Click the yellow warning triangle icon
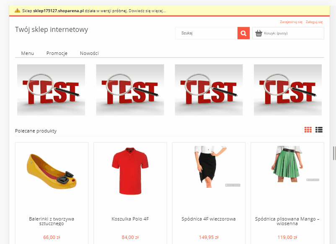Image resolution: width=336 pixels, height=244 pixels. 17,10
